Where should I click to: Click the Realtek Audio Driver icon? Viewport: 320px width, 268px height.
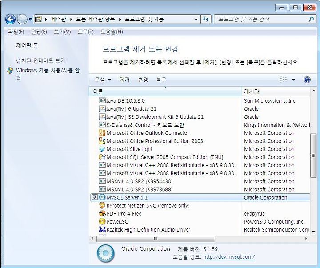102,230
